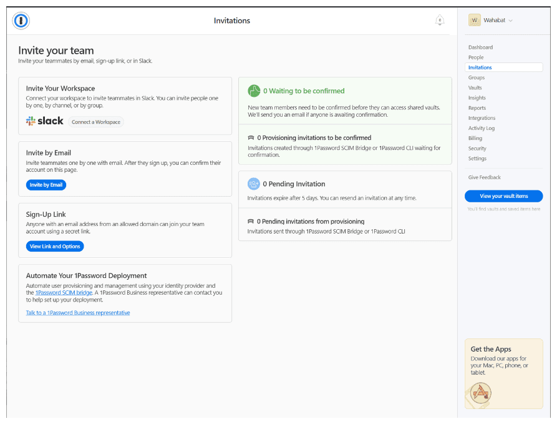
Task: Click the blue Pending Invitation icon
Action: pos(254,184)
